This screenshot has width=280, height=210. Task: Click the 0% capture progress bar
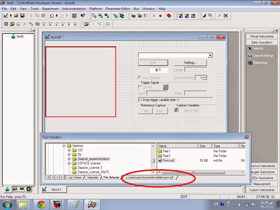[x=158, y=70]
